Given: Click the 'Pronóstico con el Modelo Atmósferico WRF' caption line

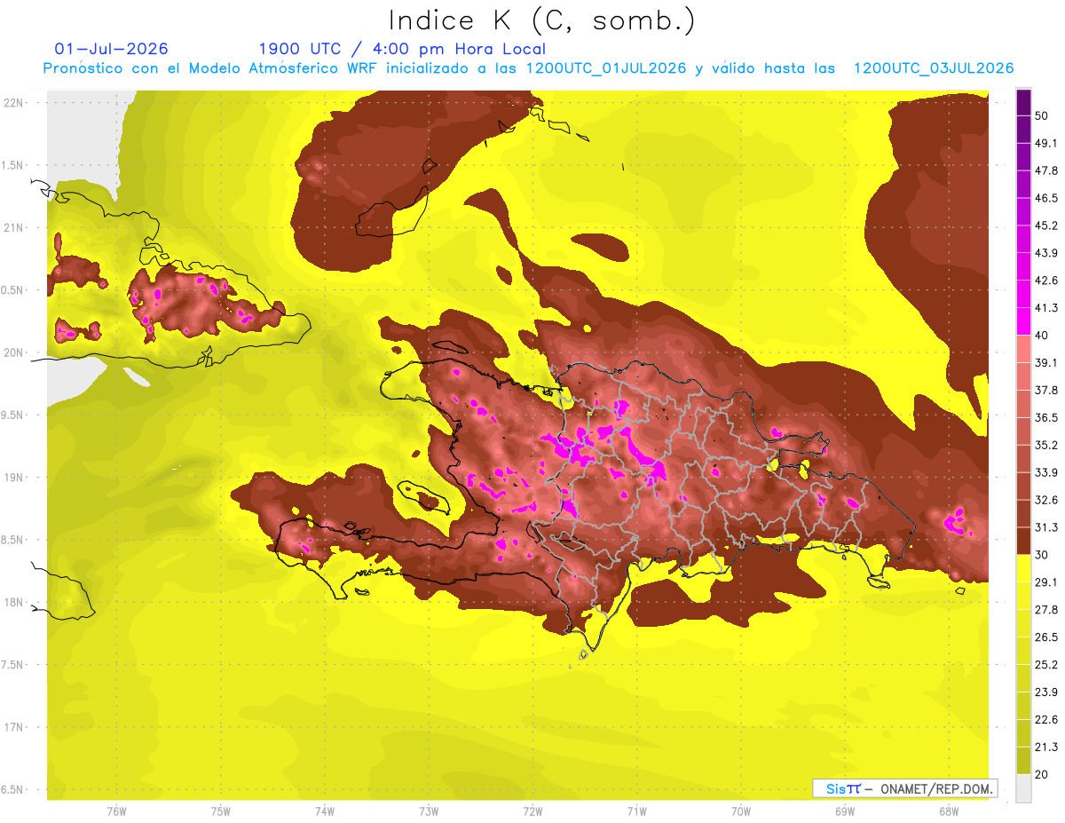Looking at the screenshot, I should (528, 68).
